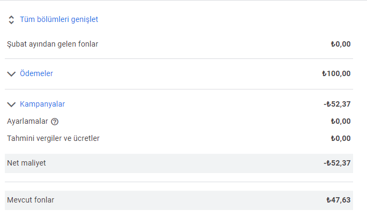The height and width of the screenshot is (217, 367).
Task: Click the Şubat funds ₺0,00 value
Action: click(x=341, y=44)
